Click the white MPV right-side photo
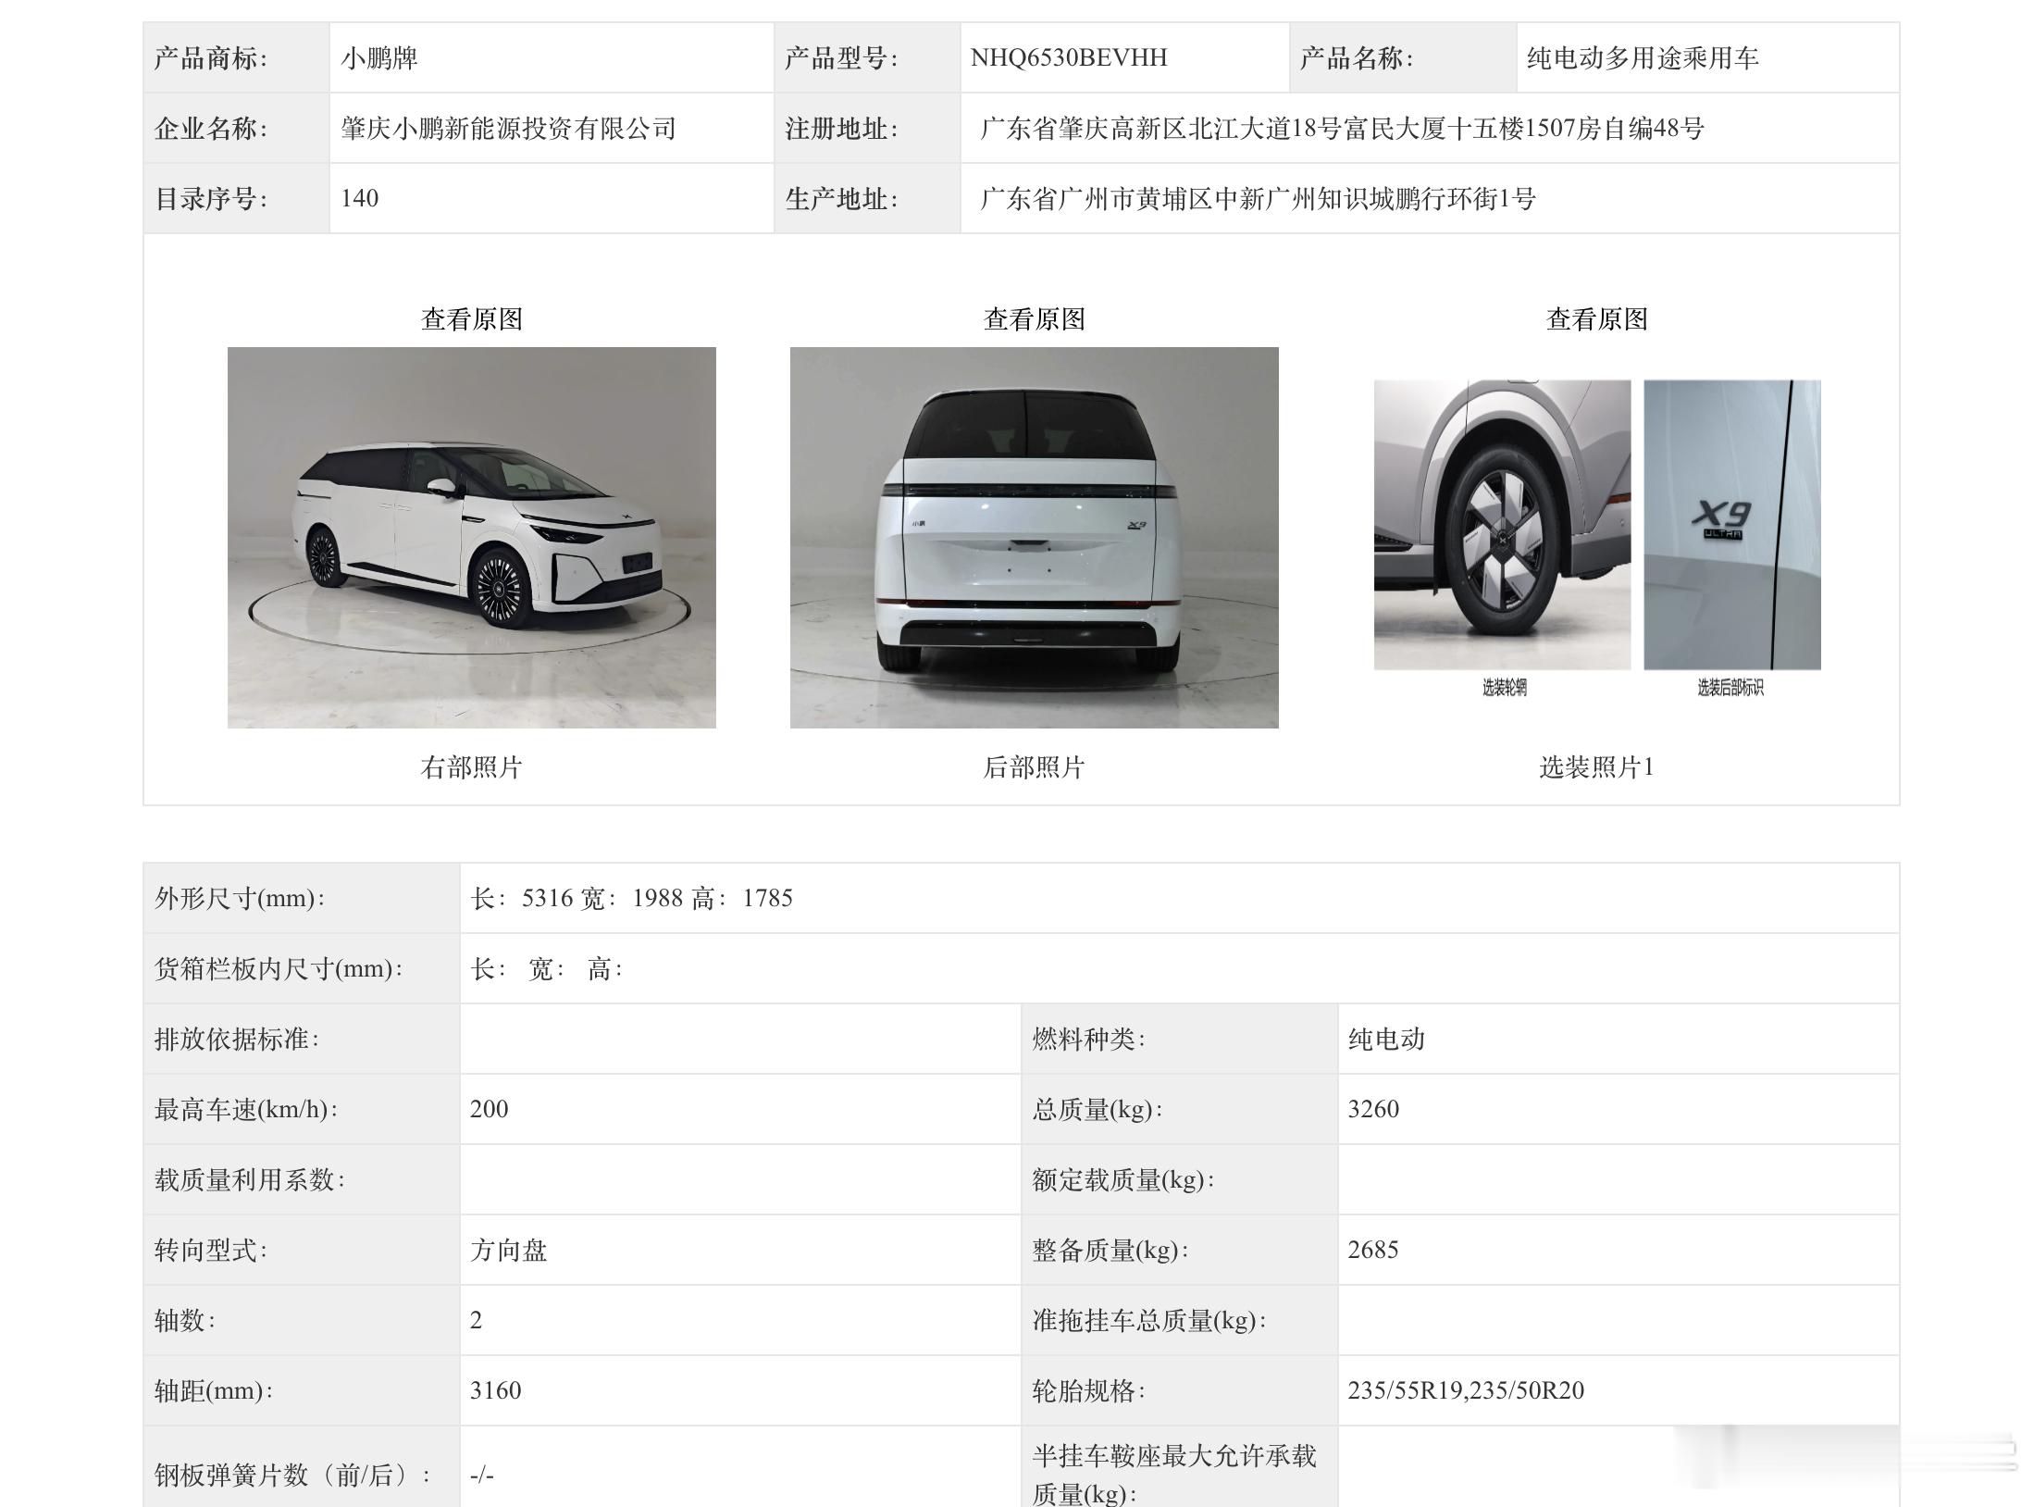Viewport: 2034px width, 1507px height. 471,537
